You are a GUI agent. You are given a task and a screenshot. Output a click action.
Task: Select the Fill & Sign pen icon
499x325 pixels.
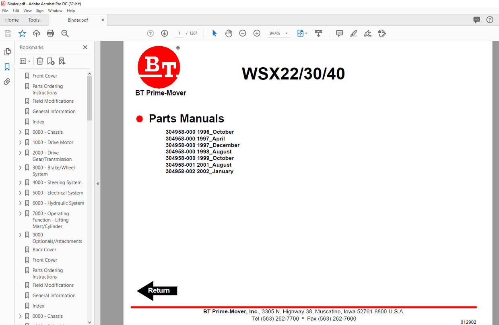[367, 33]
